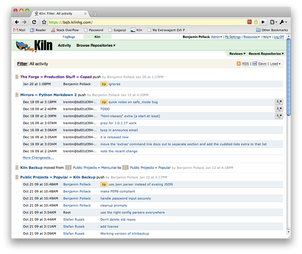Open the Working version of kilnbackup changeset
Screen dimensions: 302x254
tap(125, 233)
